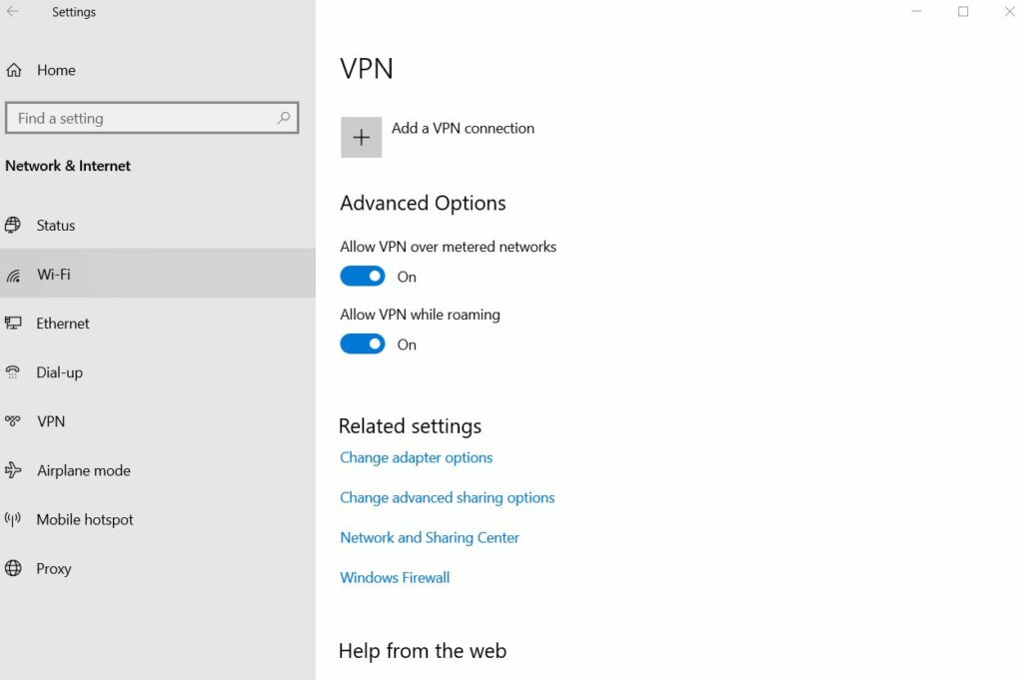
Task: Open Network and Sharing Center link
Action: tap(430, 537)
